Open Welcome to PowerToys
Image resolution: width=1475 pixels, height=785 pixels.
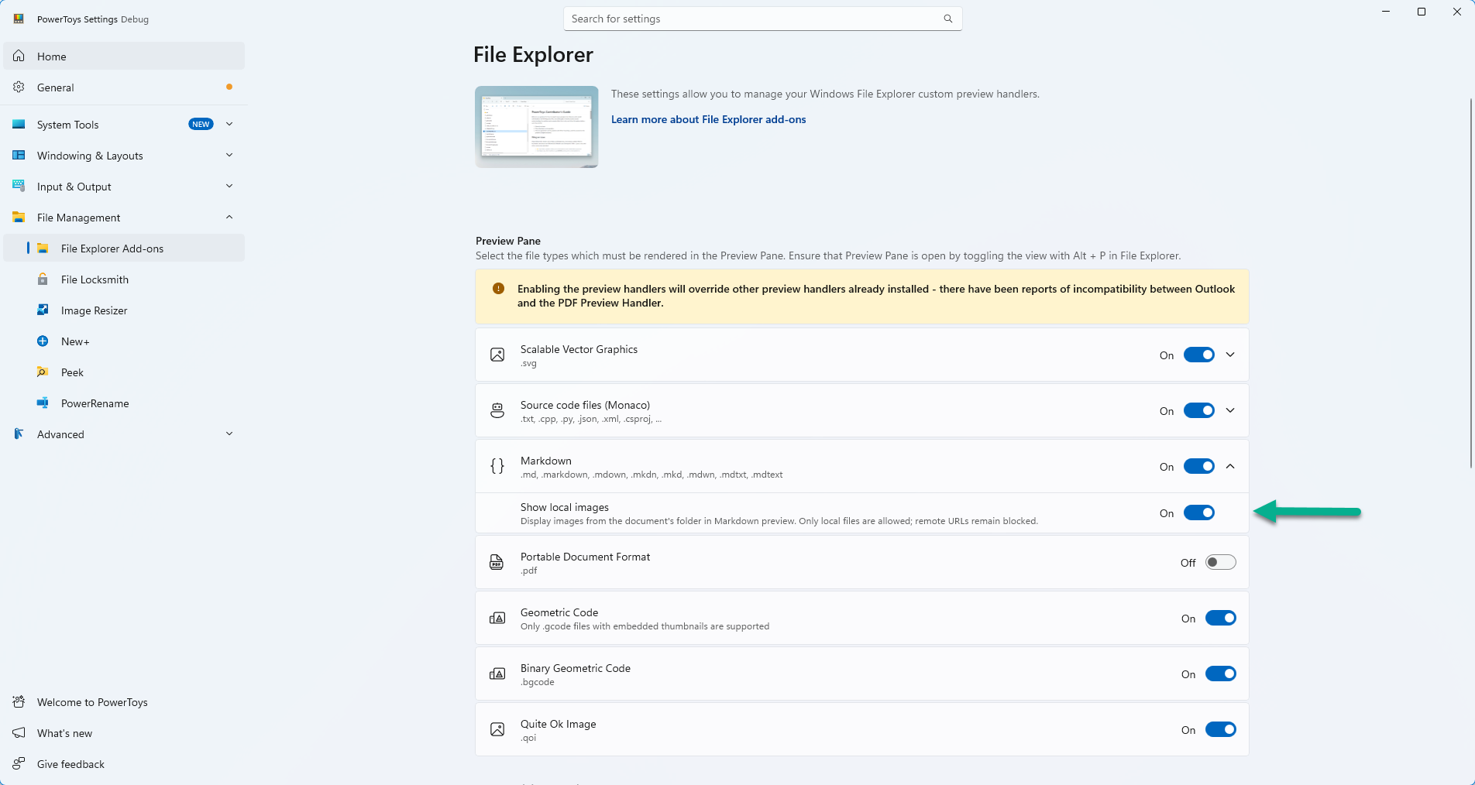click(124, 702)
